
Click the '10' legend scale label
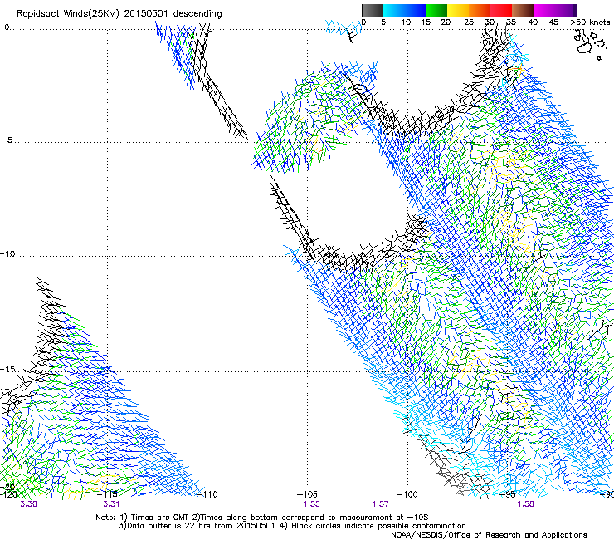click(x=406, y=22)
